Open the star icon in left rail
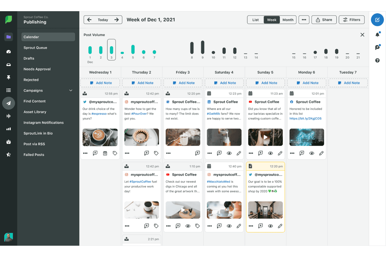Screen dimensions: 386x257 (x=9, y=155)
